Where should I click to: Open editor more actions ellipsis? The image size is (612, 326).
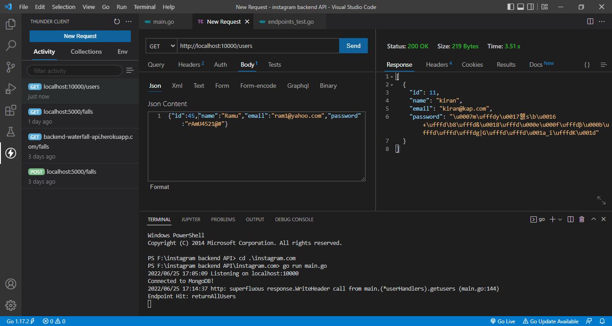pos(602,21)
